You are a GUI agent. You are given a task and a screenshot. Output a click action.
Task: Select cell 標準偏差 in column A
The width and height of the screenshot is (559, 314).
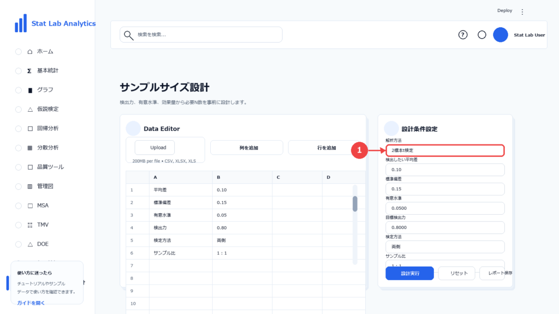click(181, 203)
